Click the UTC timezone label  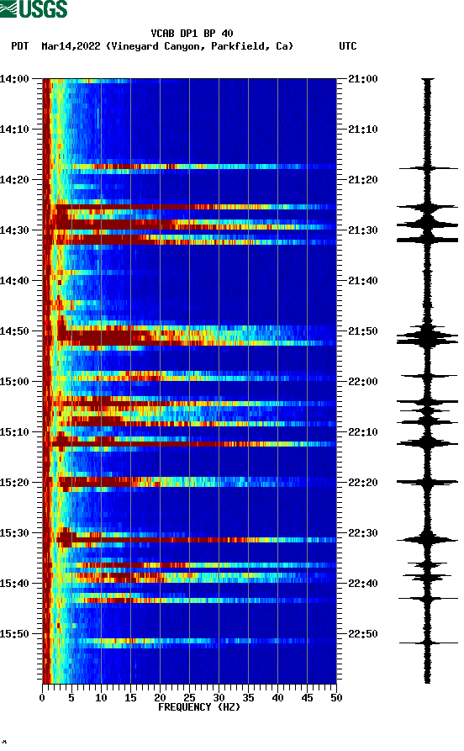(348, 46)
